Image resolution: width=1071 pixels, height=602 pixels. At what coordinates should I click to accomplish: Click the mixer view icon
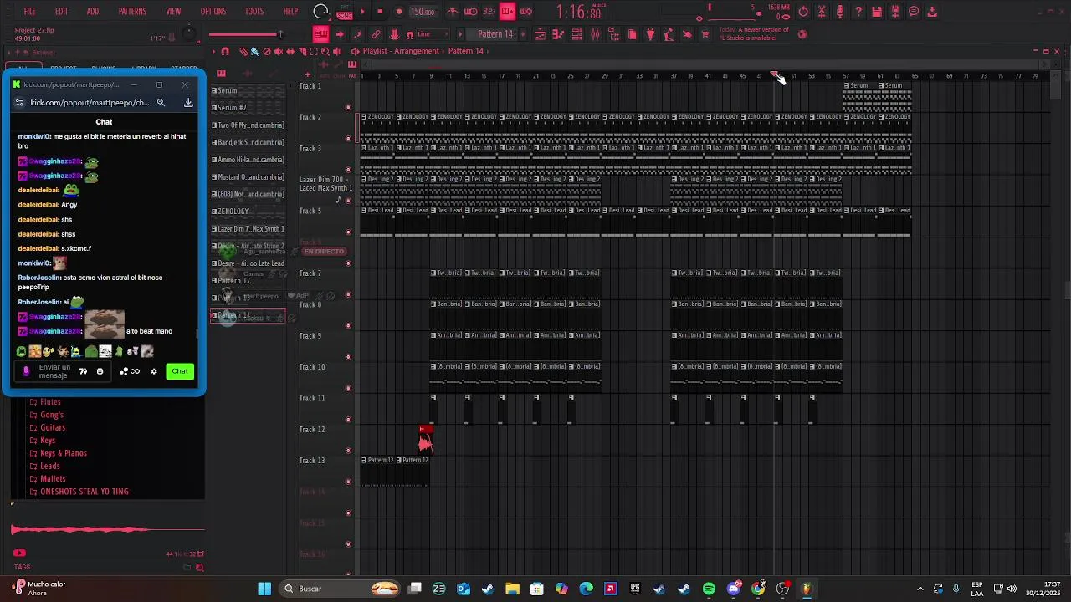pos(595,34)
